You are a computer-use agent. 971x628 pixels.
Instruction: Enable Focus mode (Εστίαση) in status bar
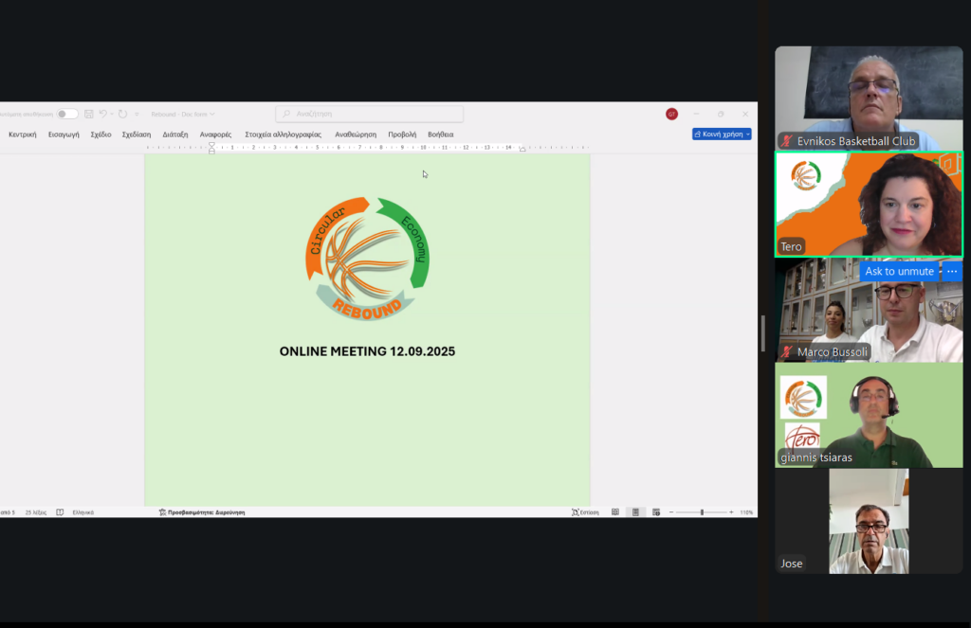tap(585, 511)
